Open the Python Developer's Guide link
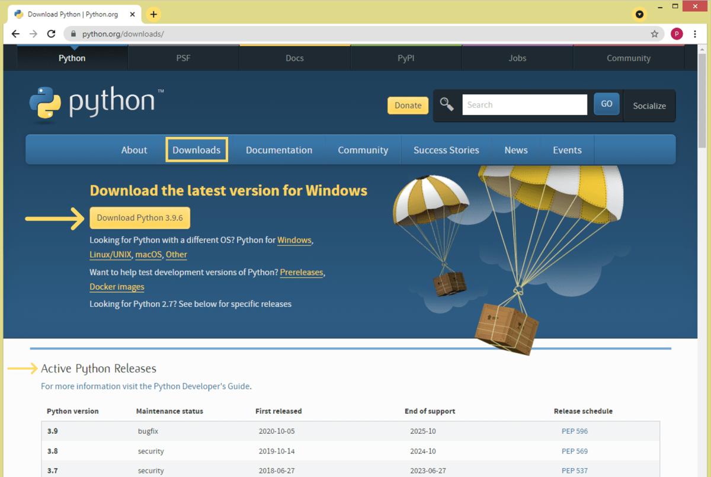 coord(201,386)
